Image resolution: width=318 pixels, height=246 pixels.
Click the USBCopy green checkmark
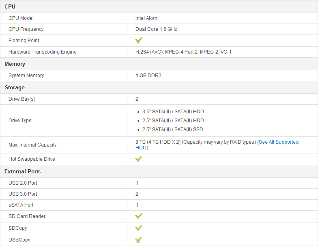138,240
